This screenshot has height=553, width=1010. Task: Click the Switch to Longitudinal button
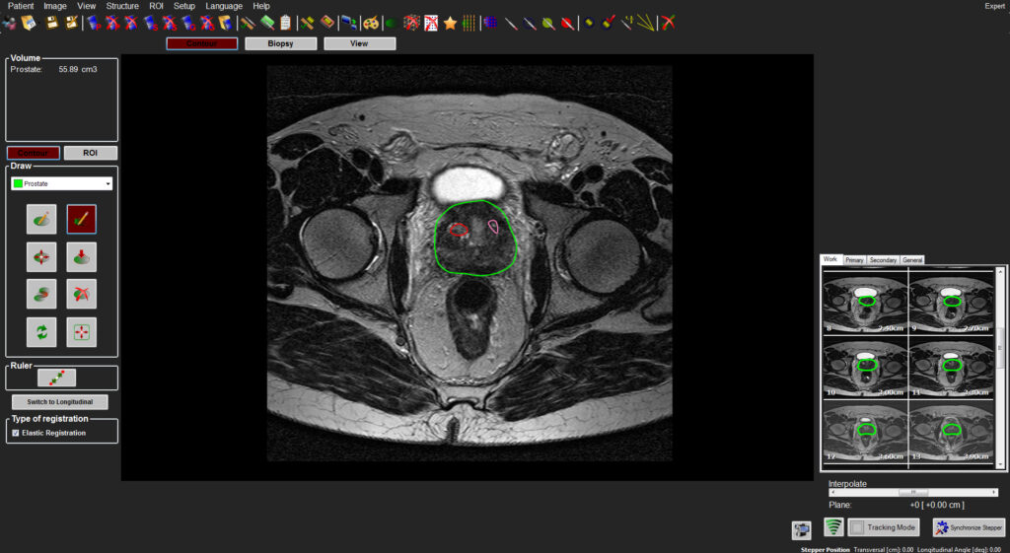click(60, 402)
